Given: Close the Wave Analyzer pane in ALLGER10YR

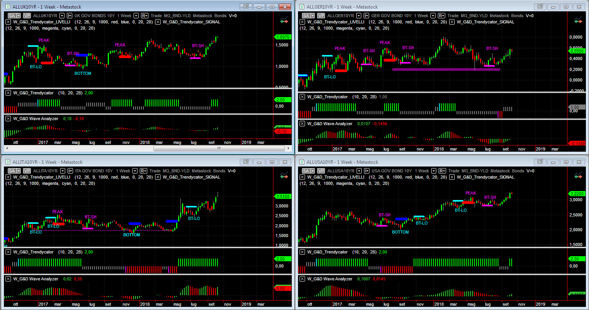Looking at the screenshot, I should [x=302, y=124].
